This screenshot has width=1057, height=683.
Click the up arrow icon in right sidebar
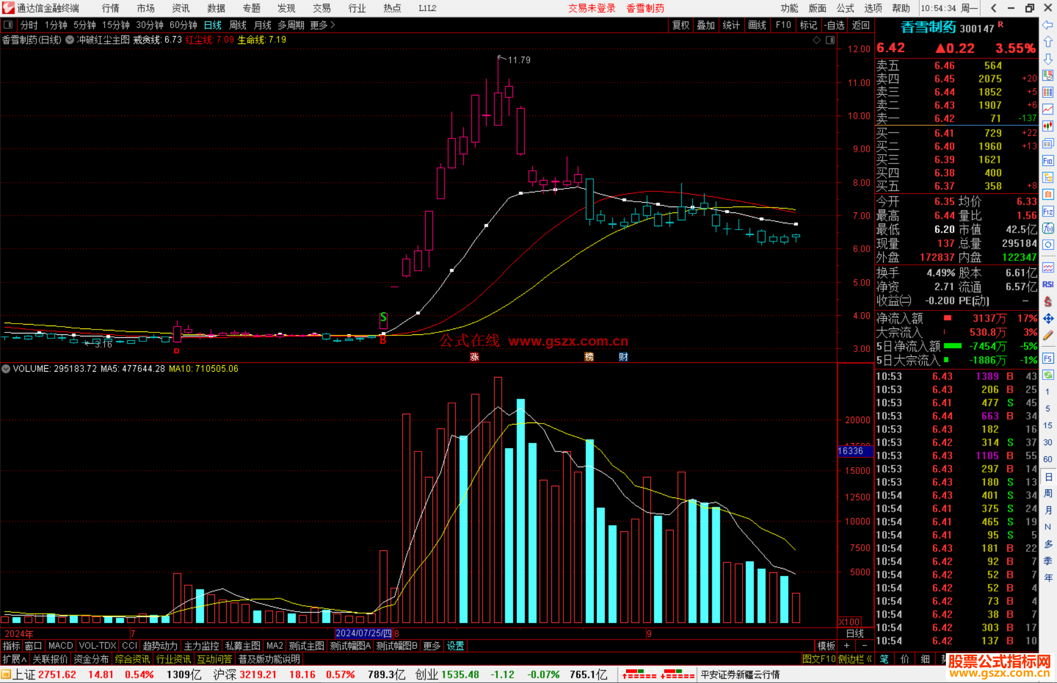[x=1048, y=42]
